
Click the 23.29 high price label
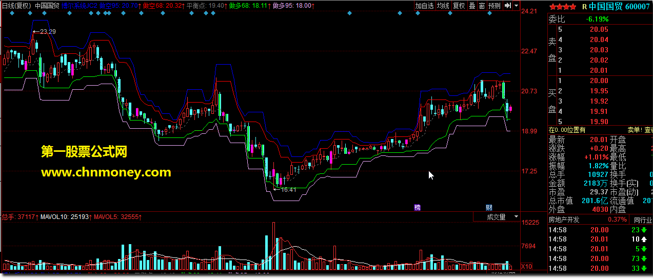coord(48,32)
